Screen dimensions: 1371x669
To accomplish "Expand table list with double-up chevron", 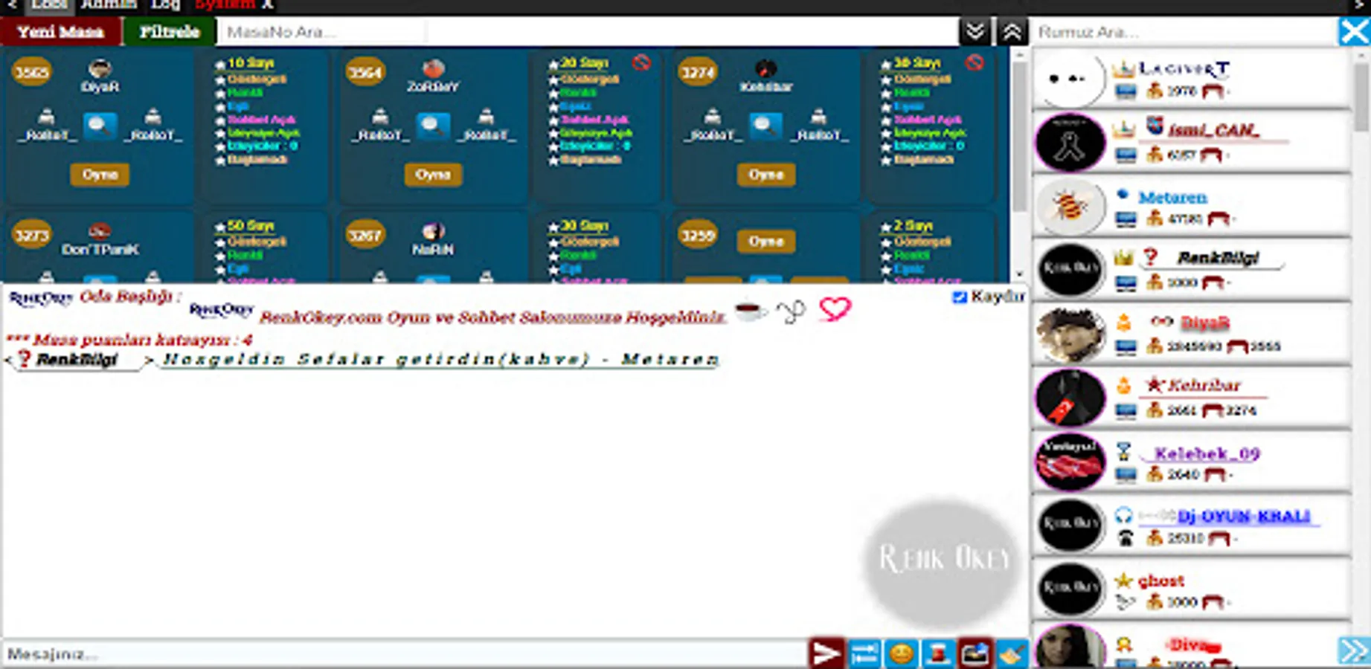I will pyautogui.click(x=1012, y=32).
